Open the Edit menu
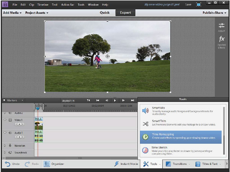 23,5
